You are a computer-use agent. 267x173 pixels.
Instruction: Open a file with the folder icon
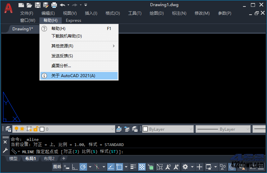tap(29, 5)
